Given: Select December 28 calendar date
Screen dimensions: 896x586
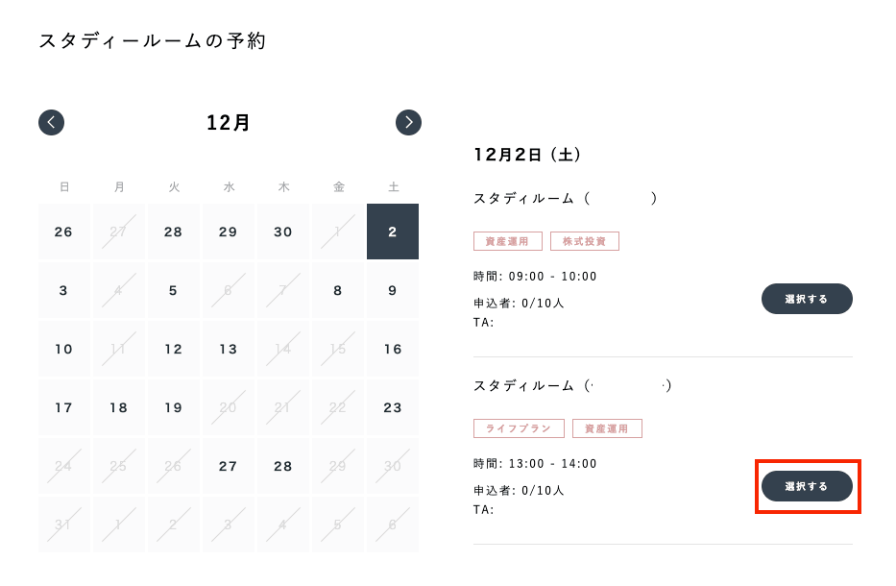Looking at the screenshot, I should click(283, 466).
